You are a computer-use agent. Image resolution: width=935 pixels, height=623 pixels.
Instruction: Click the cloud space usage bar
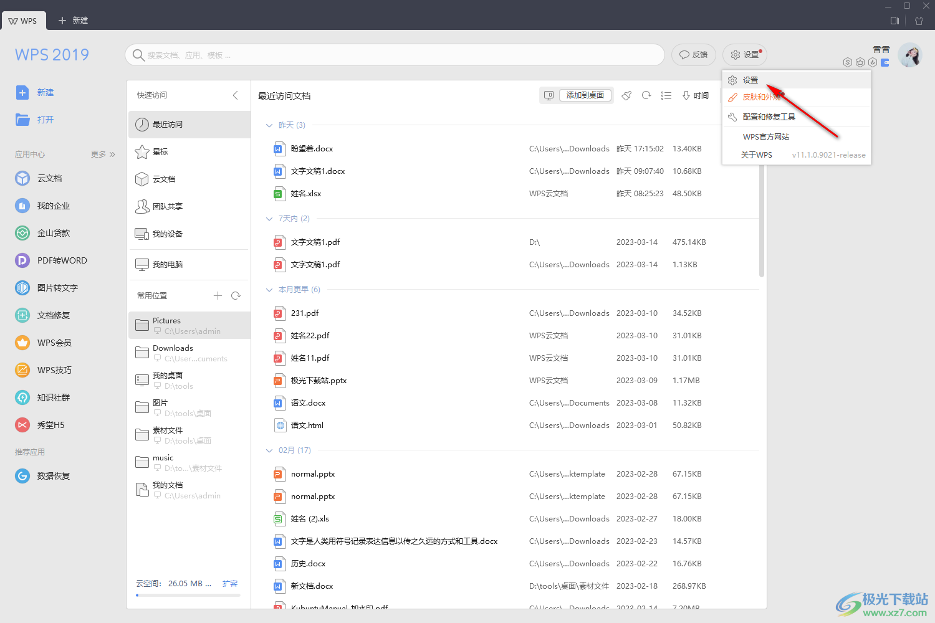click(x=188, y=596)
